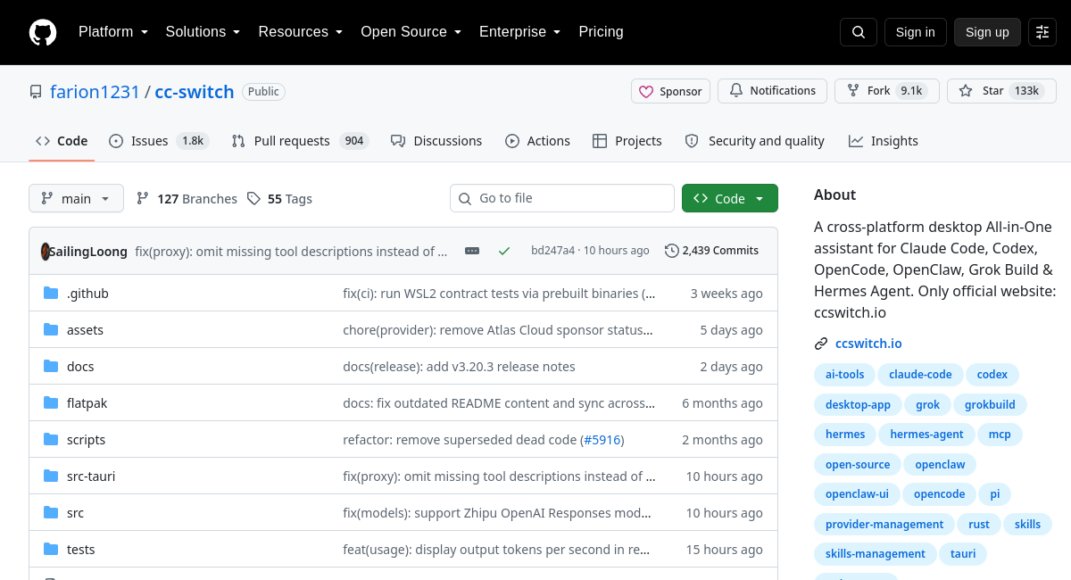
Task: Switch to the Pull requests tab
Action: [299, 141]
